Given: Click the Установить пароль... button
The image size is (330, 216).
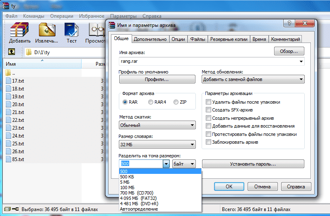Looking at the screenshot, I should coord(253,164).
